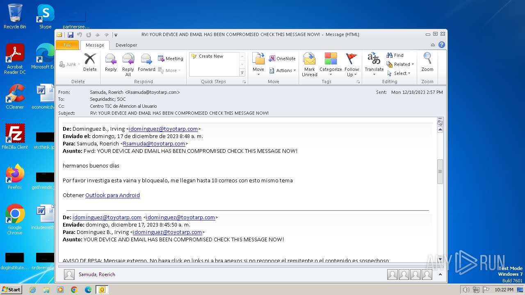Click Find in the Editing group
The width and height of the screenshot is (525, 295).
[x=395, y=55]
